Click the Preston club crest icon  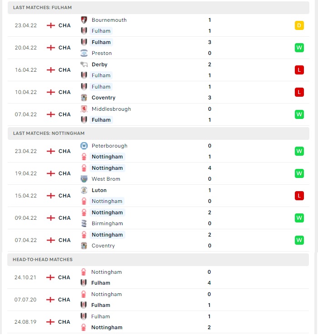[84, 53]
